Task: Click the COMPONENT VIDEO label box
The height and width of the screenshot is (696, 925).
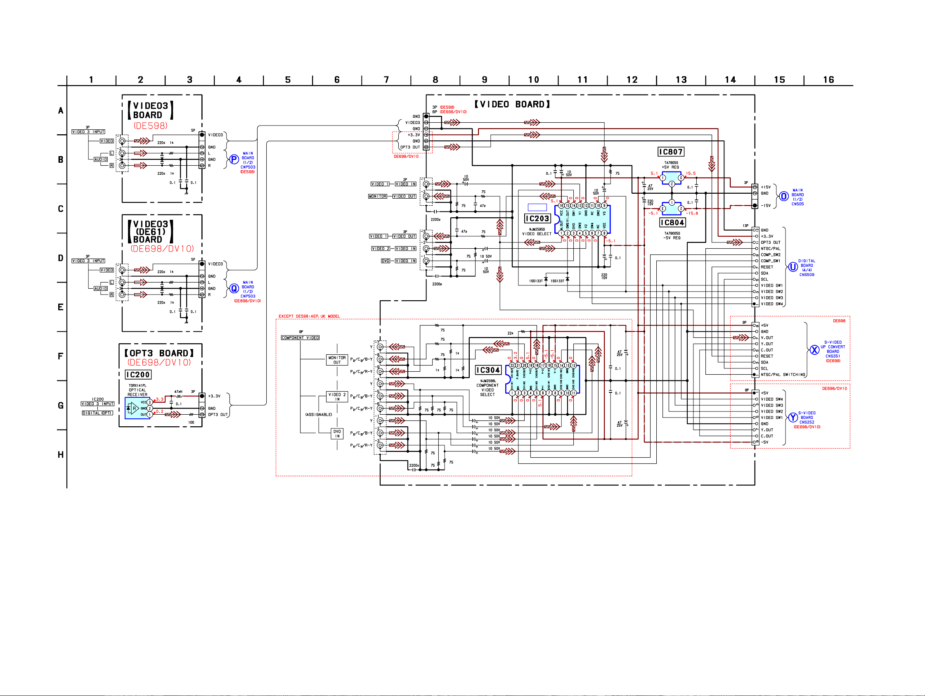Action: [300, 338]
